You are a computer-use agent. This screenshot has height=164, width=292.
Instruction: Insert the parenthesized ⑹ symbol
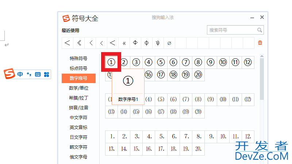(x=173, y=99)
